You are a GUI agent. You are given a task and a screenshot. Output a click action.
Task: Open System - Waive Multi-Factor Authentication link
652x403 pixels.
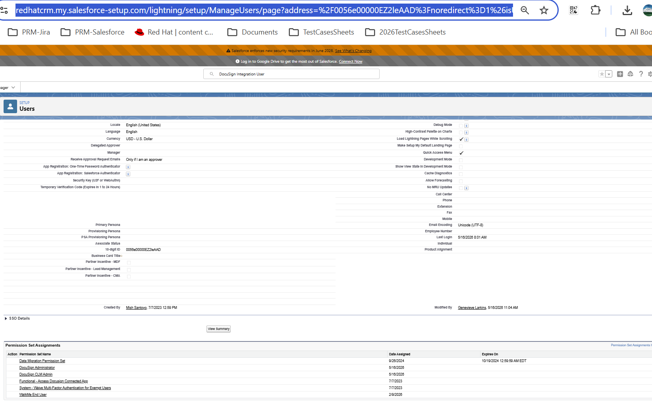(x=65, y=388)
